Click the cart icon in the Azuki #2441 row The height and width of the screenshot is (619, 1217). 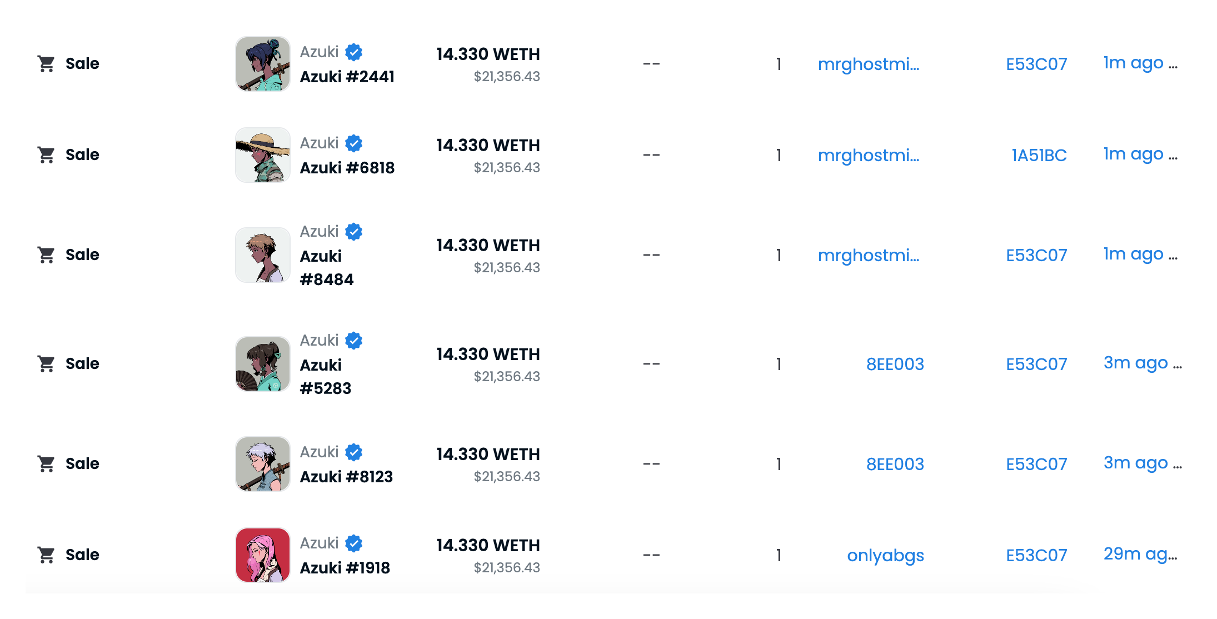pyautogui.click(x=46, y=64)
